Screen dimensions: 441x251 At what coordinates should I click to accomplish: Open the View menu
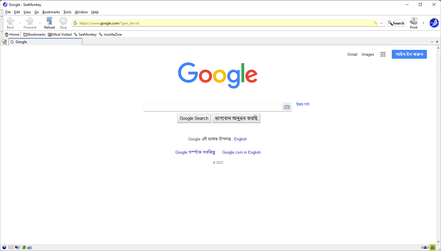(27, 12)
